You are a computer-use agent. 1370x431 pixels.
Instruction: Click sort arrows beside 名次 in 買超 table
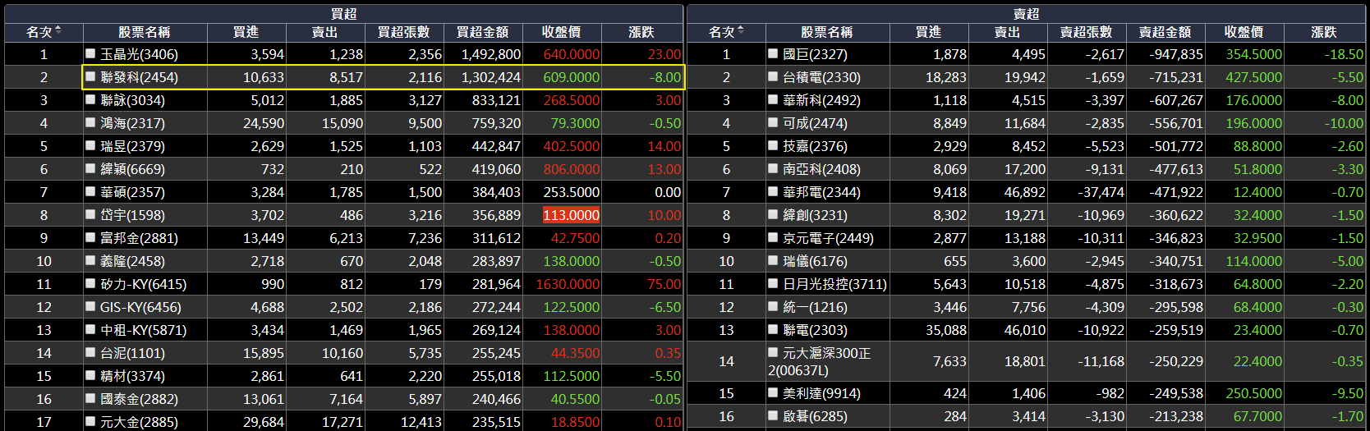click(x=58, y=31)
